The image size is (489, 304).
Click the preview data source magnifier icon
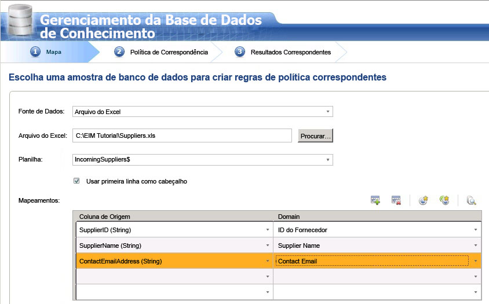[x=471, y=200]
